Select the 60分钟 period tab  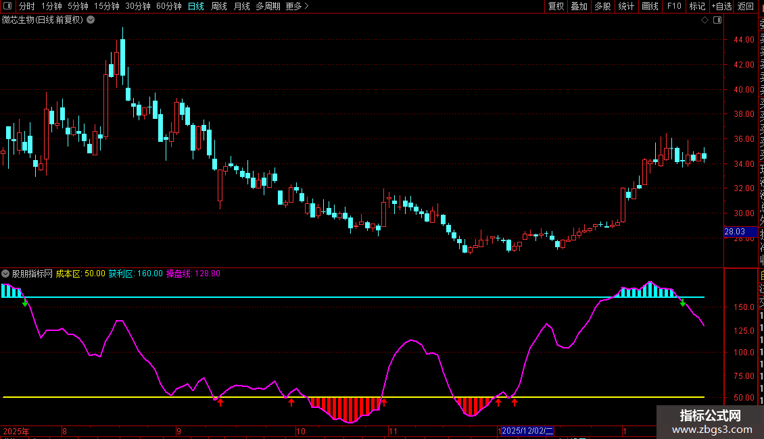click(x=168, y=7)
